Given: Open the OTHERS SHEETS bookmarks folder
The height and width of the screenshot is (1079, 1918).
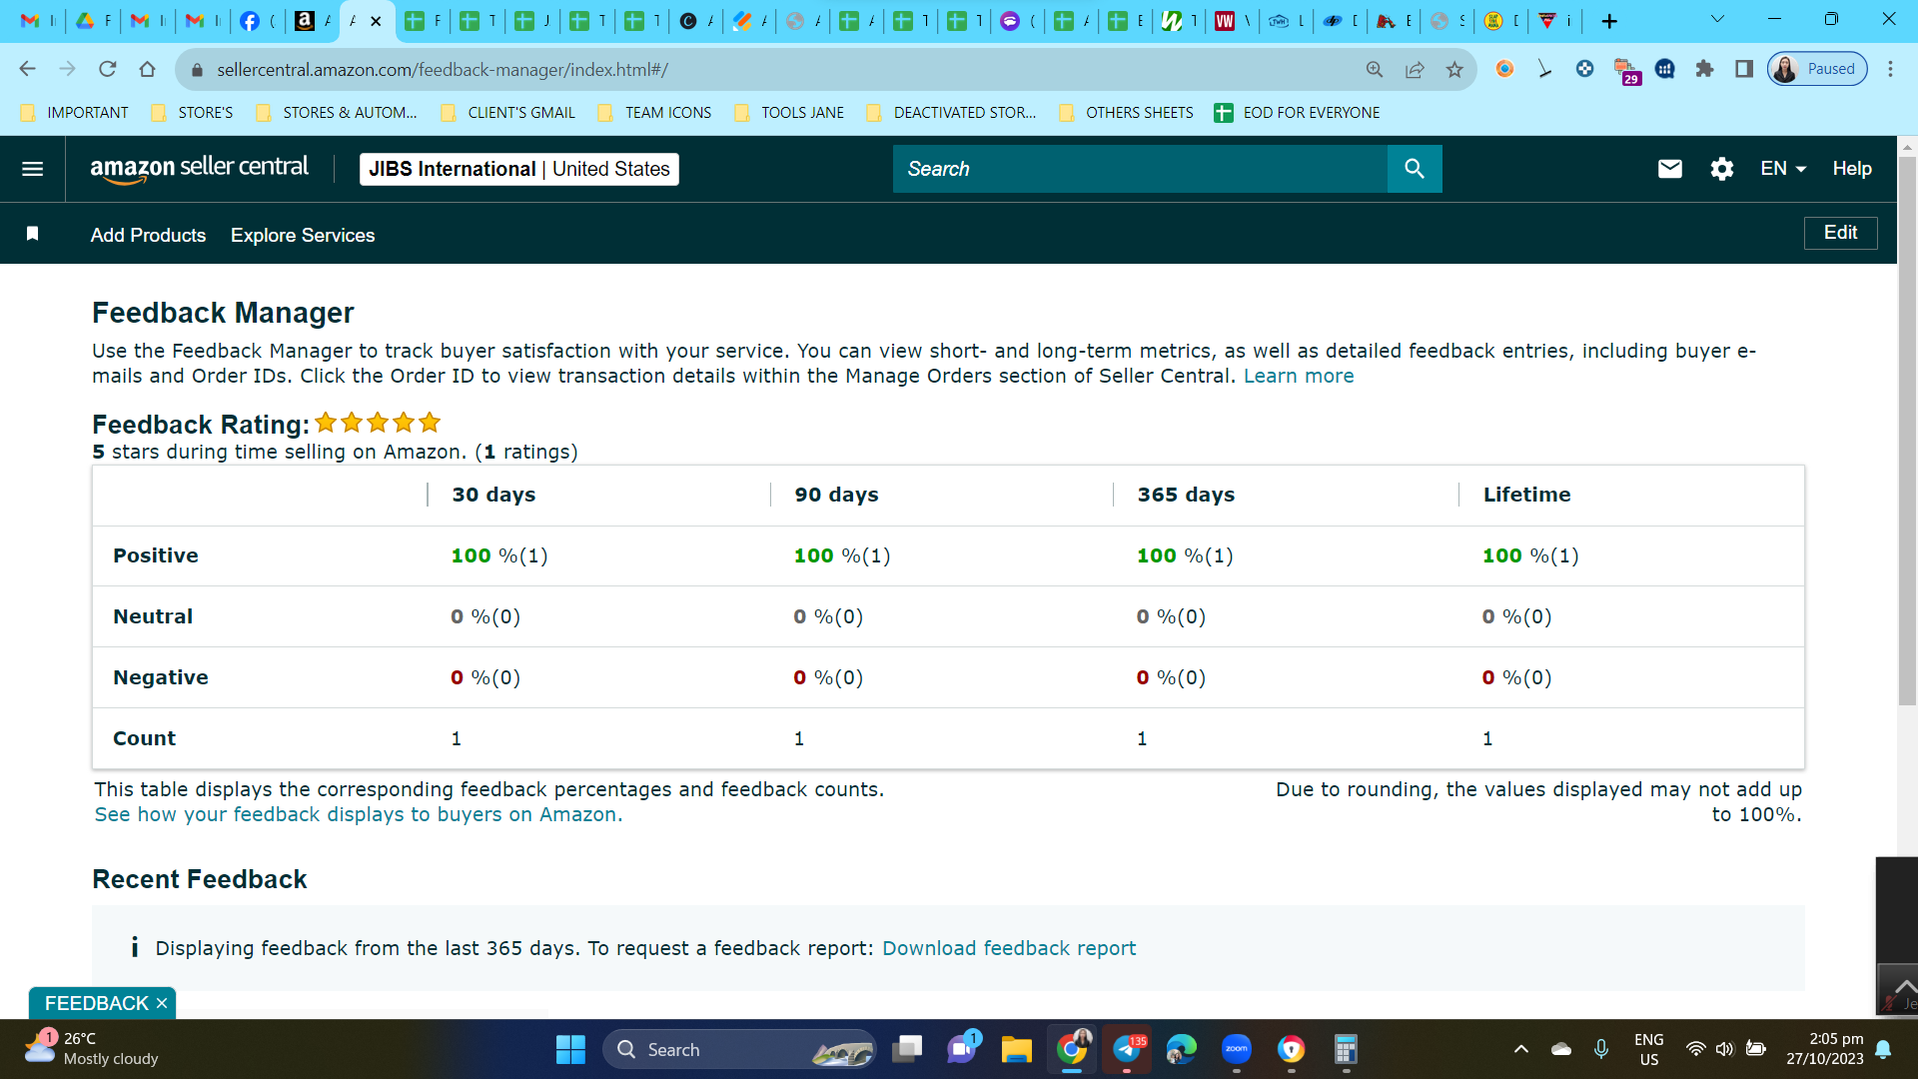Looking at the screenshot, I should (1126, 113).
